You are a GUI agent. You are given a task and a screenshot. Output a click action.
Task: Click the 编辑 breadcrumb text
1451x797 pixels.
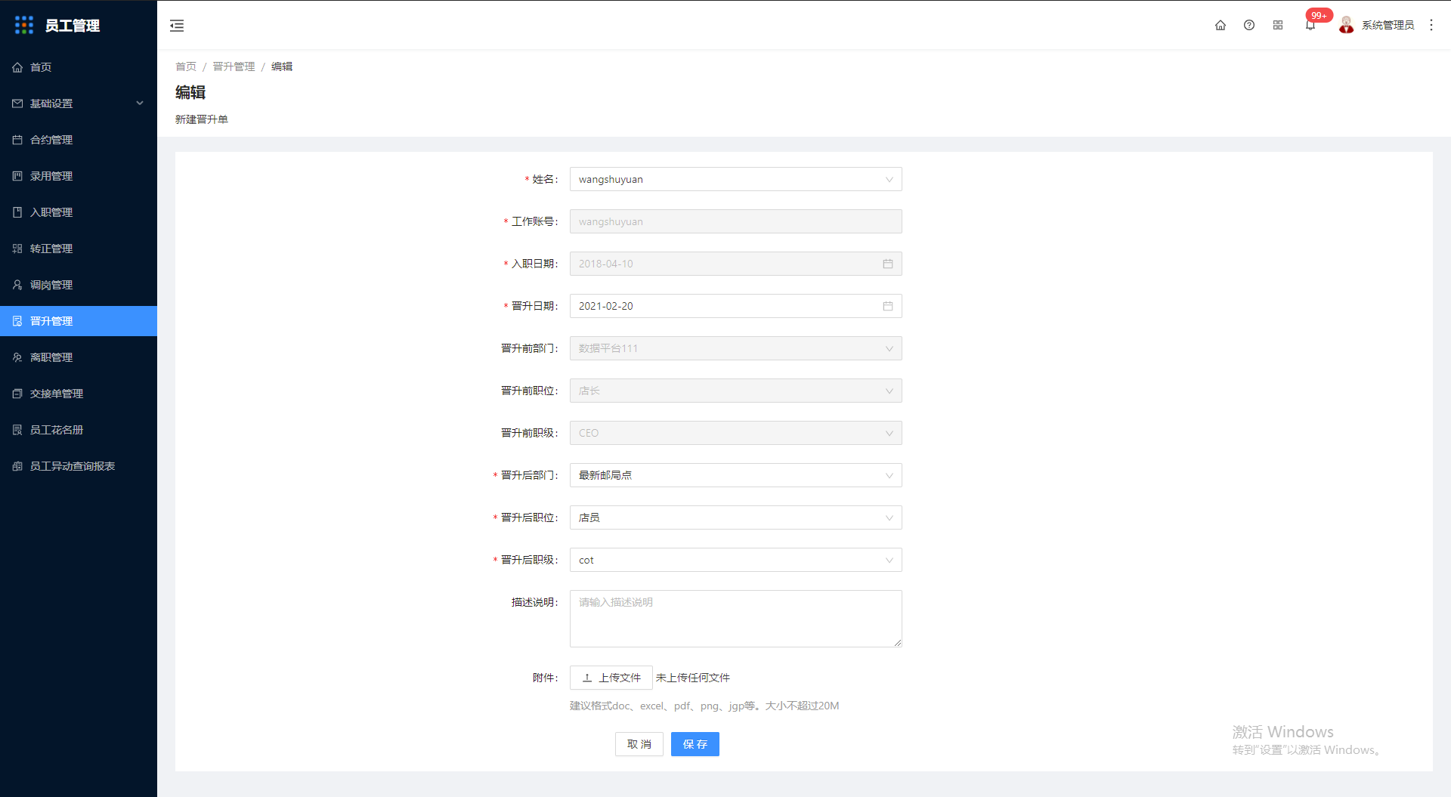282,66
